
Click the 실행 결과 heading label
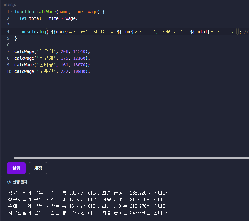20,182
